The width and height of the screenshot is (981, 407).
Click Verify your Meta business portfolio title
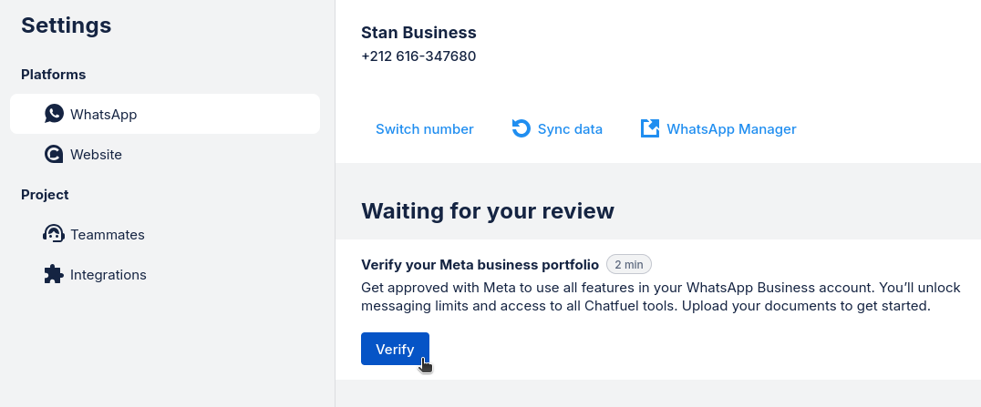coord(480,265)
